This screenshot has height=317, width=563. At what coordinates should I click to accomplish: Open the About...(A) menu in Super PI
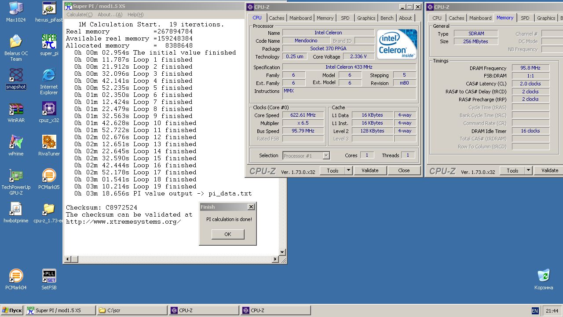(110, 15)
